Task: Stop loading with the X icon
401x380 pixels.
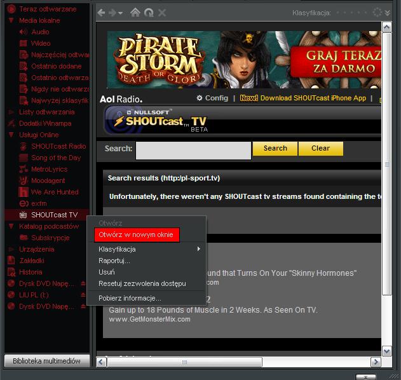Action: point(162,13)
